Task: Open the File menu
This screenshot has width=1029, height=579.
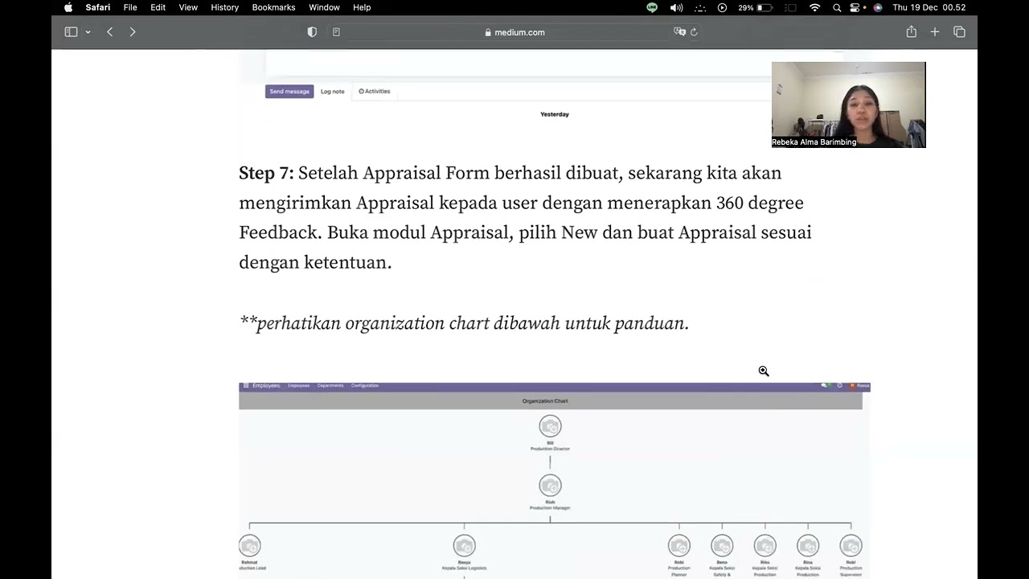Action: click(x=130, y=7)
